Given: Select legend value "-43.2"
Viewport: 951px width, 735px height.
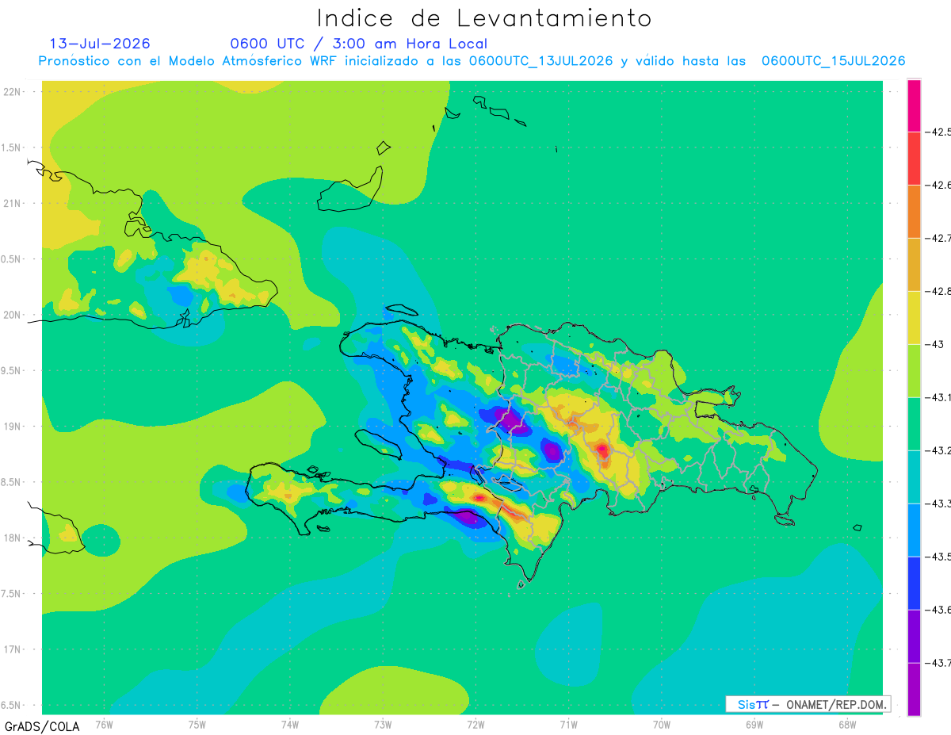Looking at the screenshot, I should pyautogui.click(x=938, y=450).
